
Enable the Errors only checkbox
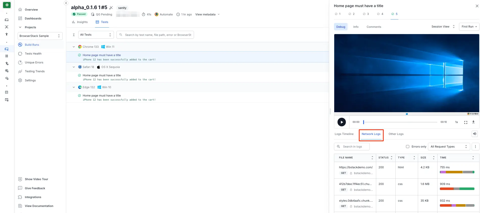(x=407, y=147)
